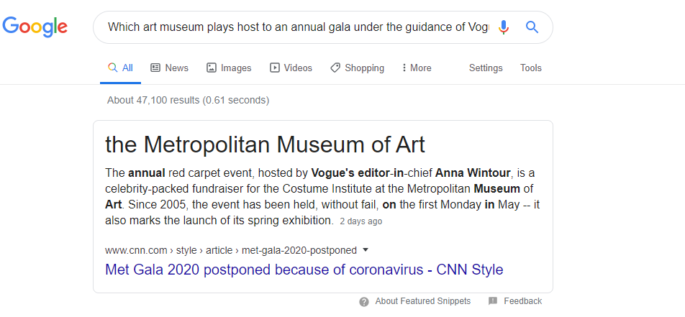The image size is (685, 317).
Task: Open the Met Gala 2020 postponed CNN link
Action: click(304, 270)
